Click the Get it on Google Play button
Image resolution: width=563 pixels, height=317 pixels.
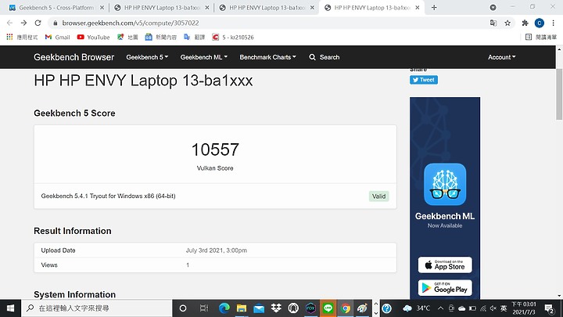click(445, 288)
